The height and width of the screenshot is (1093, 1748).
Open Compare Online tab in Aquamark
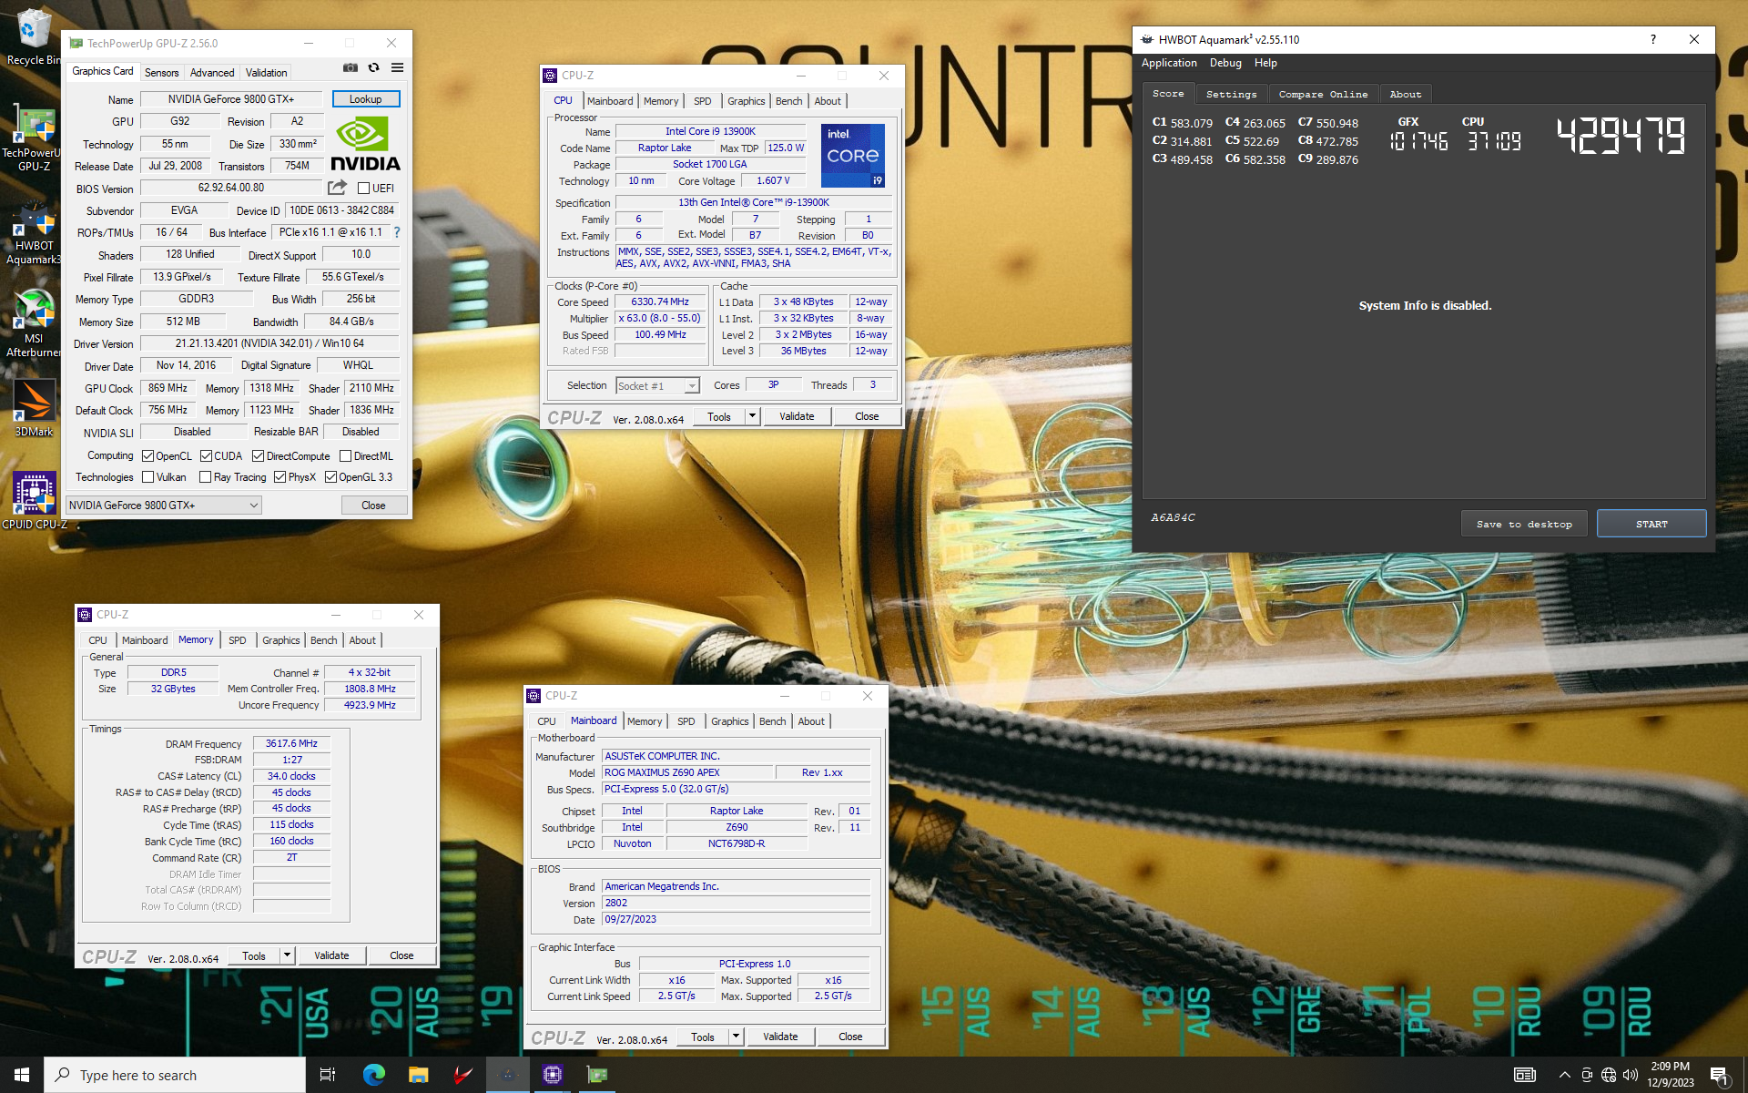1323,94
